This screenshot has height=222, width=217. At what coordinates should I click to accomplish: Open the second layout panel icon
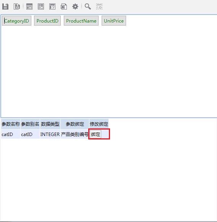(41, 6)
